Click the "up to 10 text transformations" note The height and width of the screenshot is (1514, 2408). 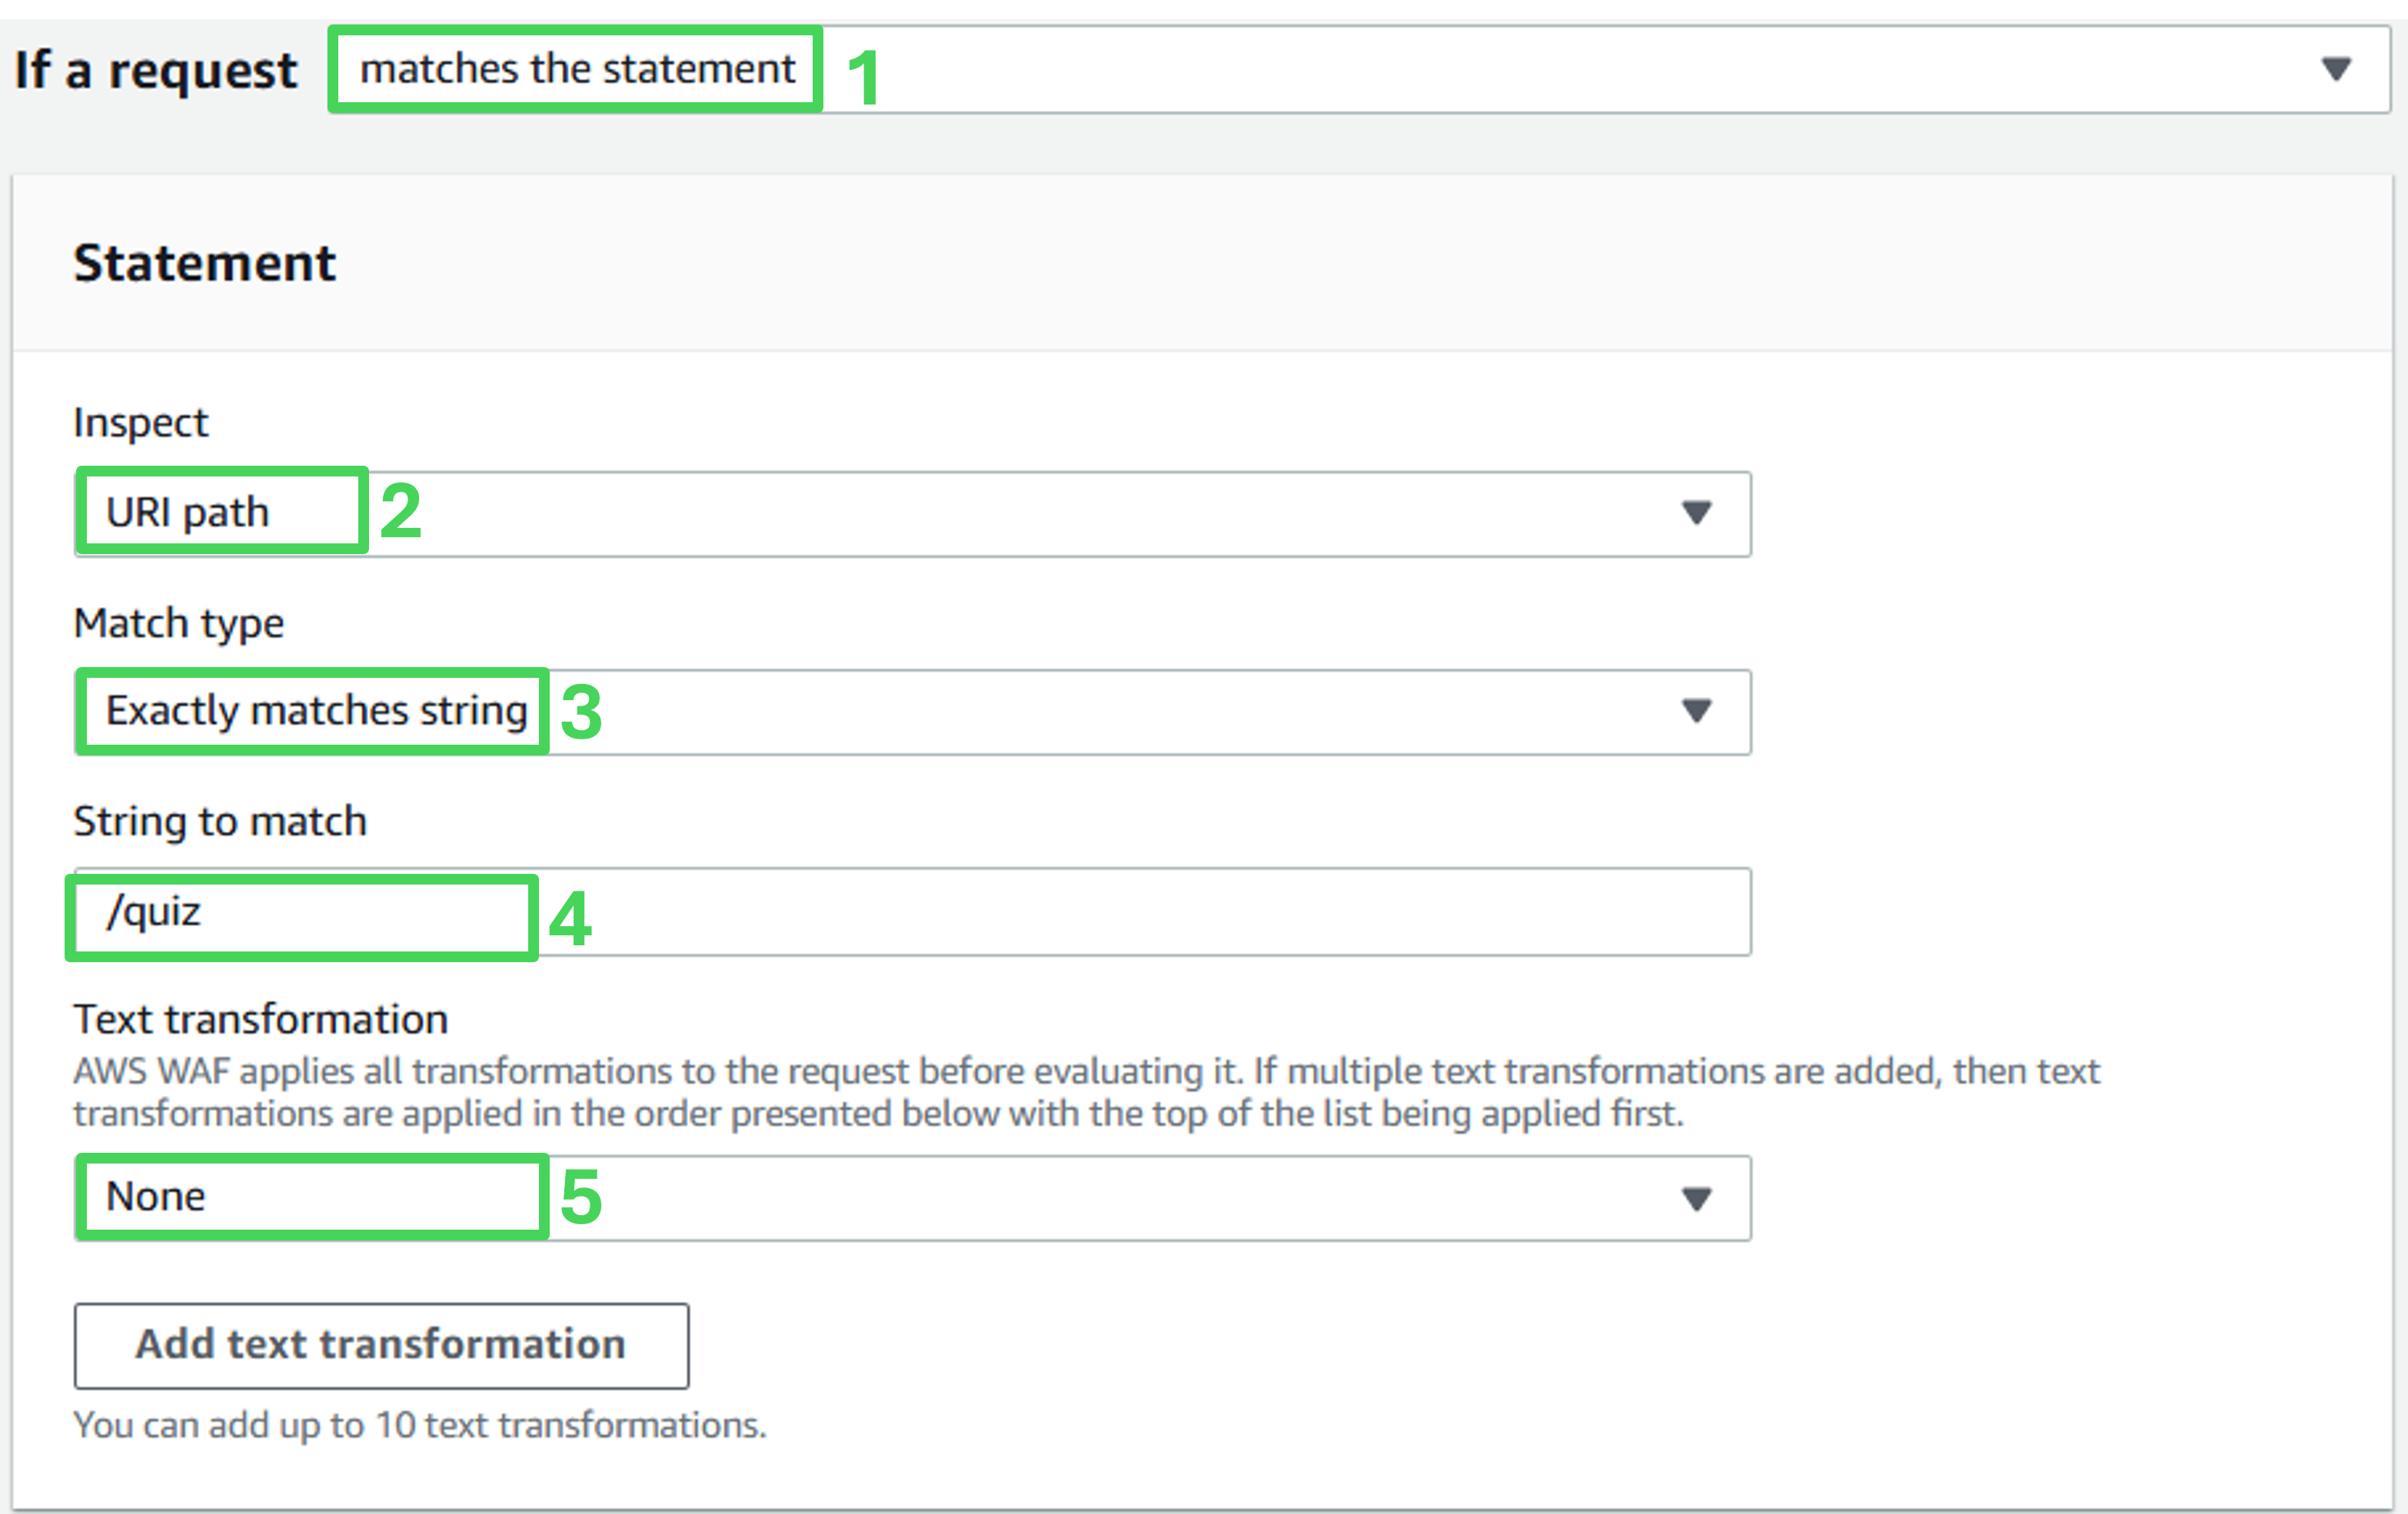point(420,1424)
